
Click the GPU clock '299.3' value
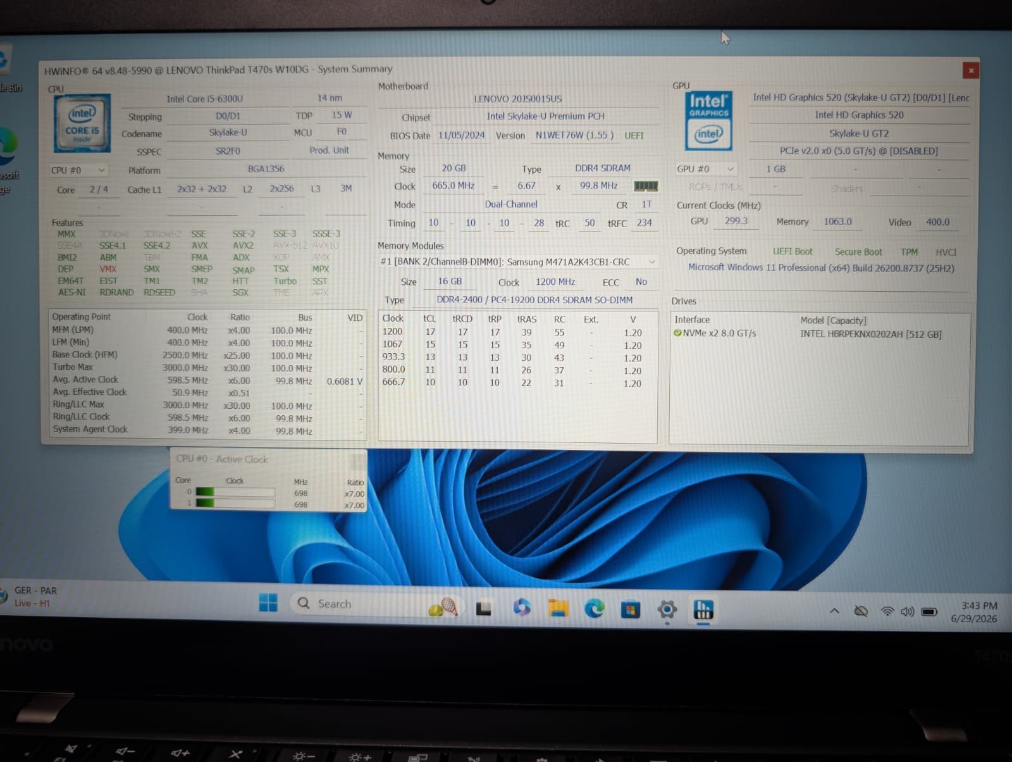(736, 221)
